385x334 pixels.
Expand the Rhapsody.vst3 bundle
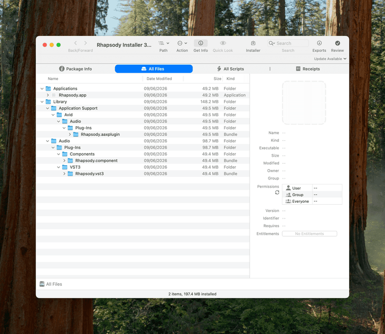[64, 174]
